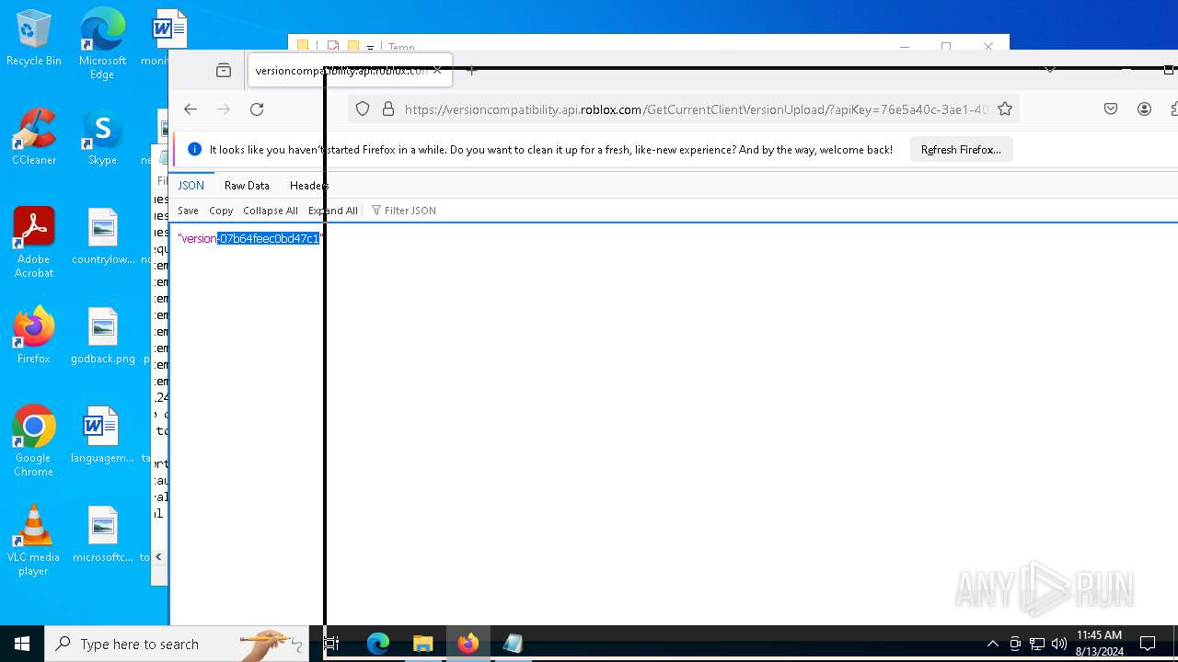Image resolution: width=1178 pixels, height=662 pixels.
Task: Open Windows Start menu
Action: (22, 644)
